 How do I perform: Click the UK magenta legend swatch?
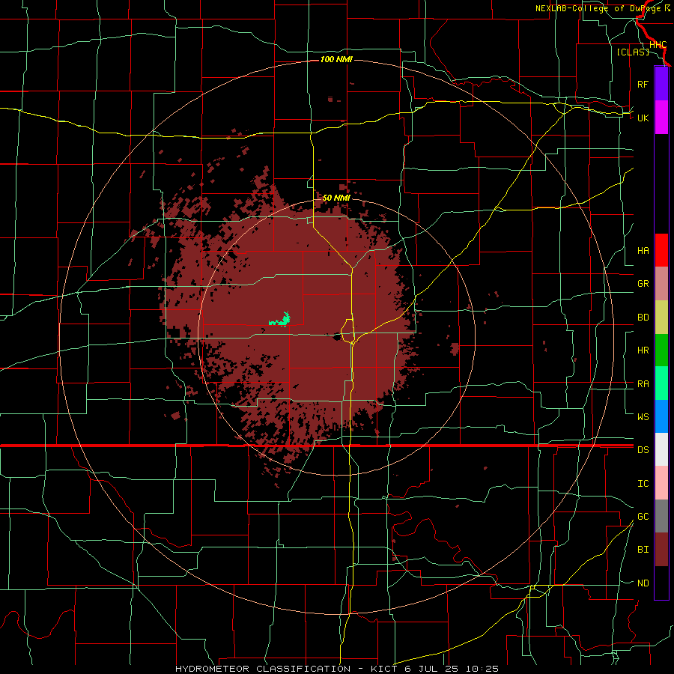pos(661,118)
